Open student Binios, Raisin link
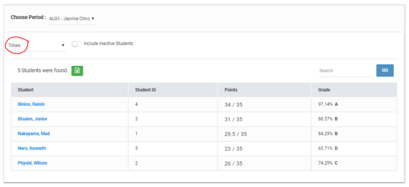This screenshot has width=409, height=187. pos(31,104)
